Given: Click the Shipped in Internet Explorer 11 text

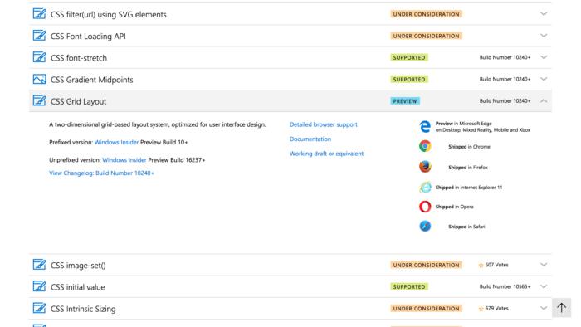Looking at the screenshot, I should point(469,188).
